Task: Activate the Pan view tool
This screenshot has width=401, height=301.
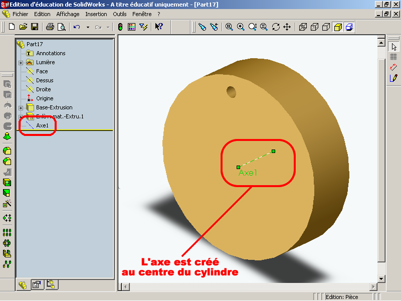Action: click(287, 27)
